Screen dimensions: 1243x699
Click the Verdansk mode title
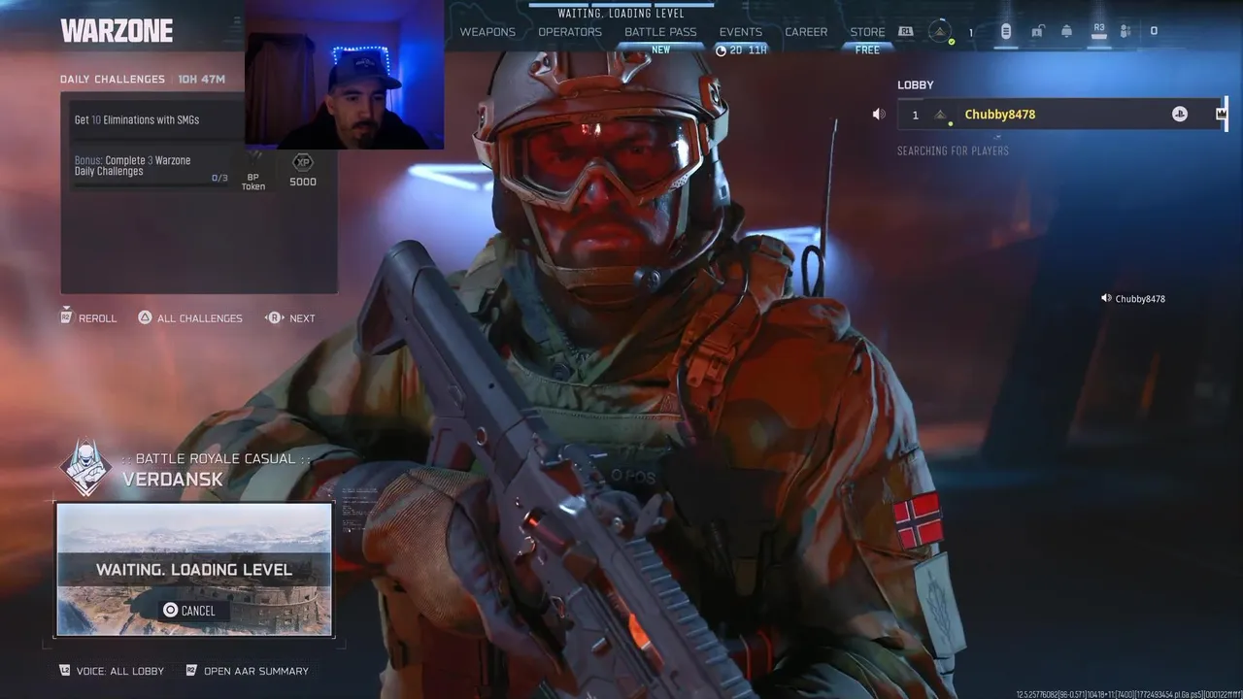coord(173,479)
